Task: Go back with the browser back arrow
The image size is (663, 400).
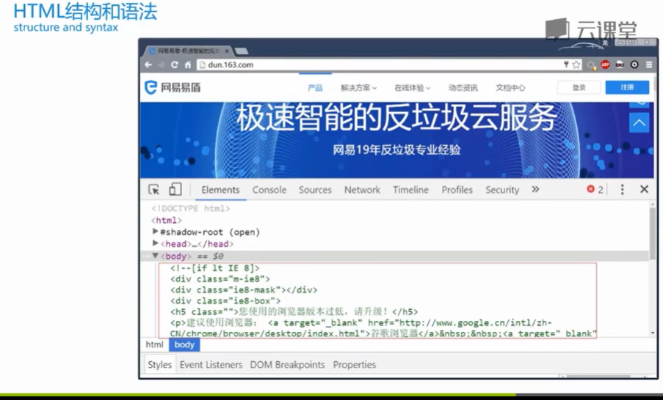Action: tap(148, 64)
